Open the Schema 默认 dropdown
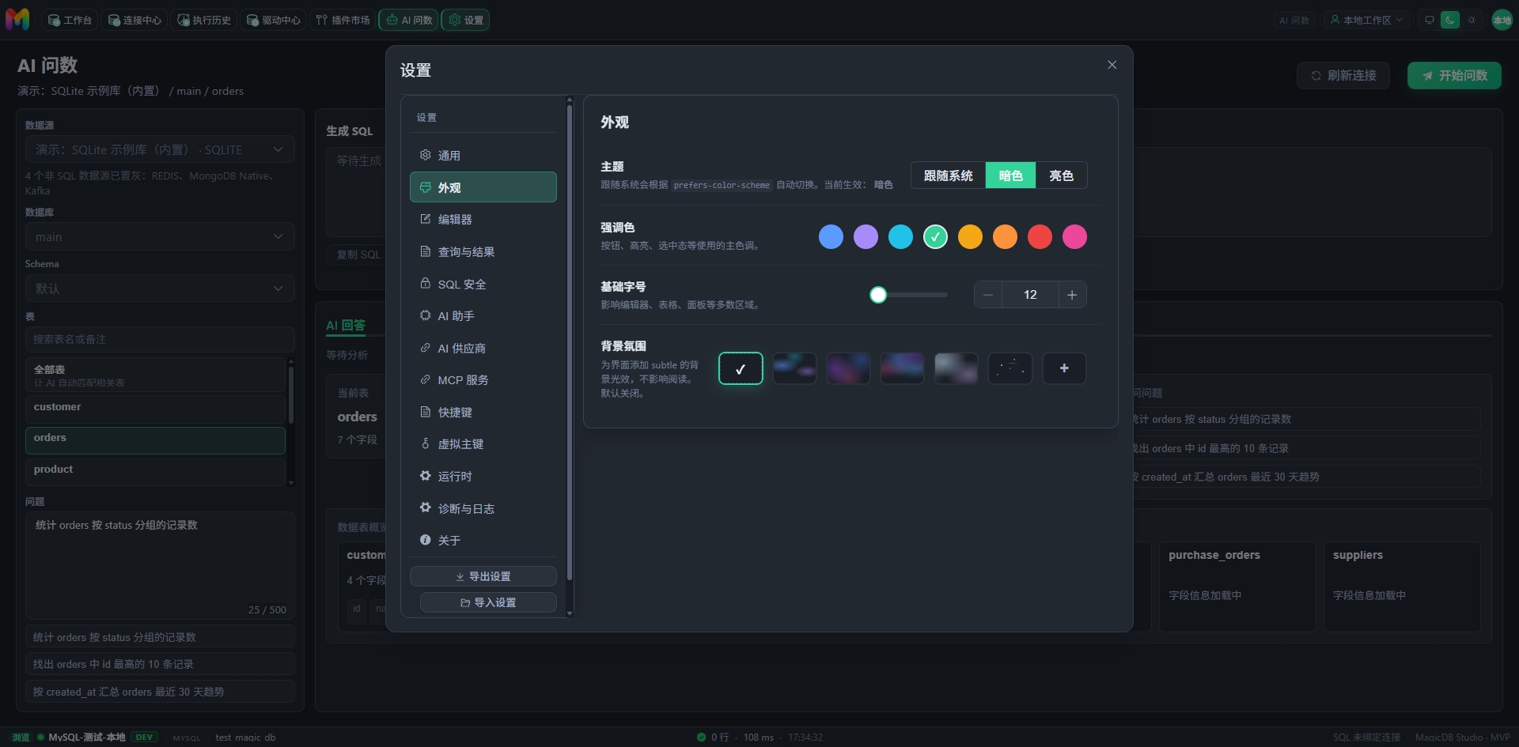The image size is (1519, 747). pyautogui.click(x=160, y=288)
